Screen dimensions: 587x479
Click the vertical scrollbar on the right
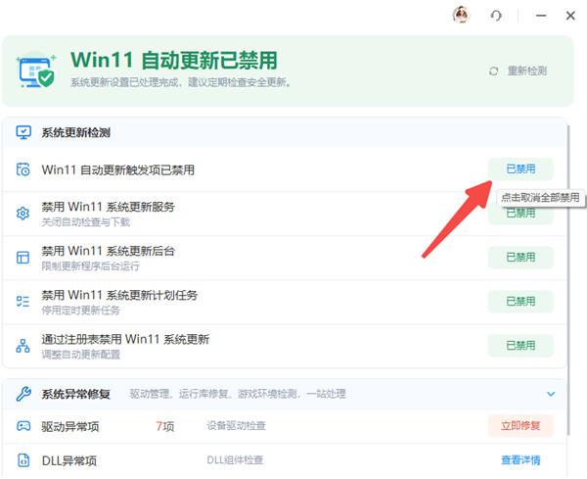tap(569, 279)
